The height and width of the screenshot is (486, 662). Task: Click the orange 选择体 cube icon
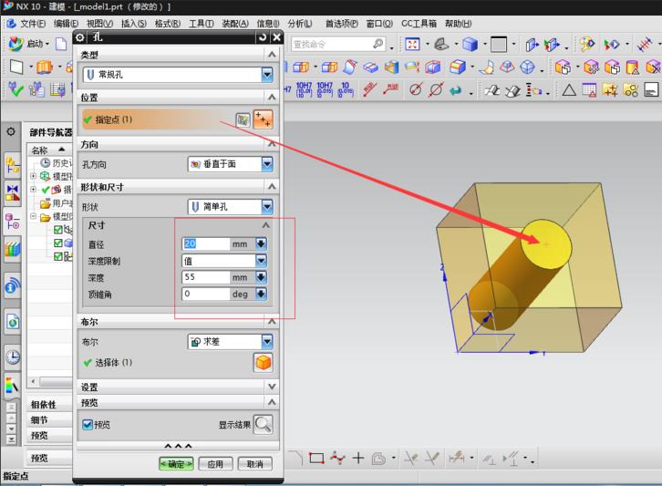263,363
